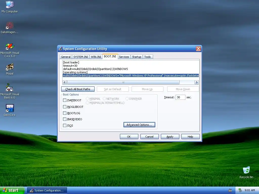Launch the Mypal browser icon
Image resolution: width=259 pixels, height=194 pixels.
(x=10, y=69)
